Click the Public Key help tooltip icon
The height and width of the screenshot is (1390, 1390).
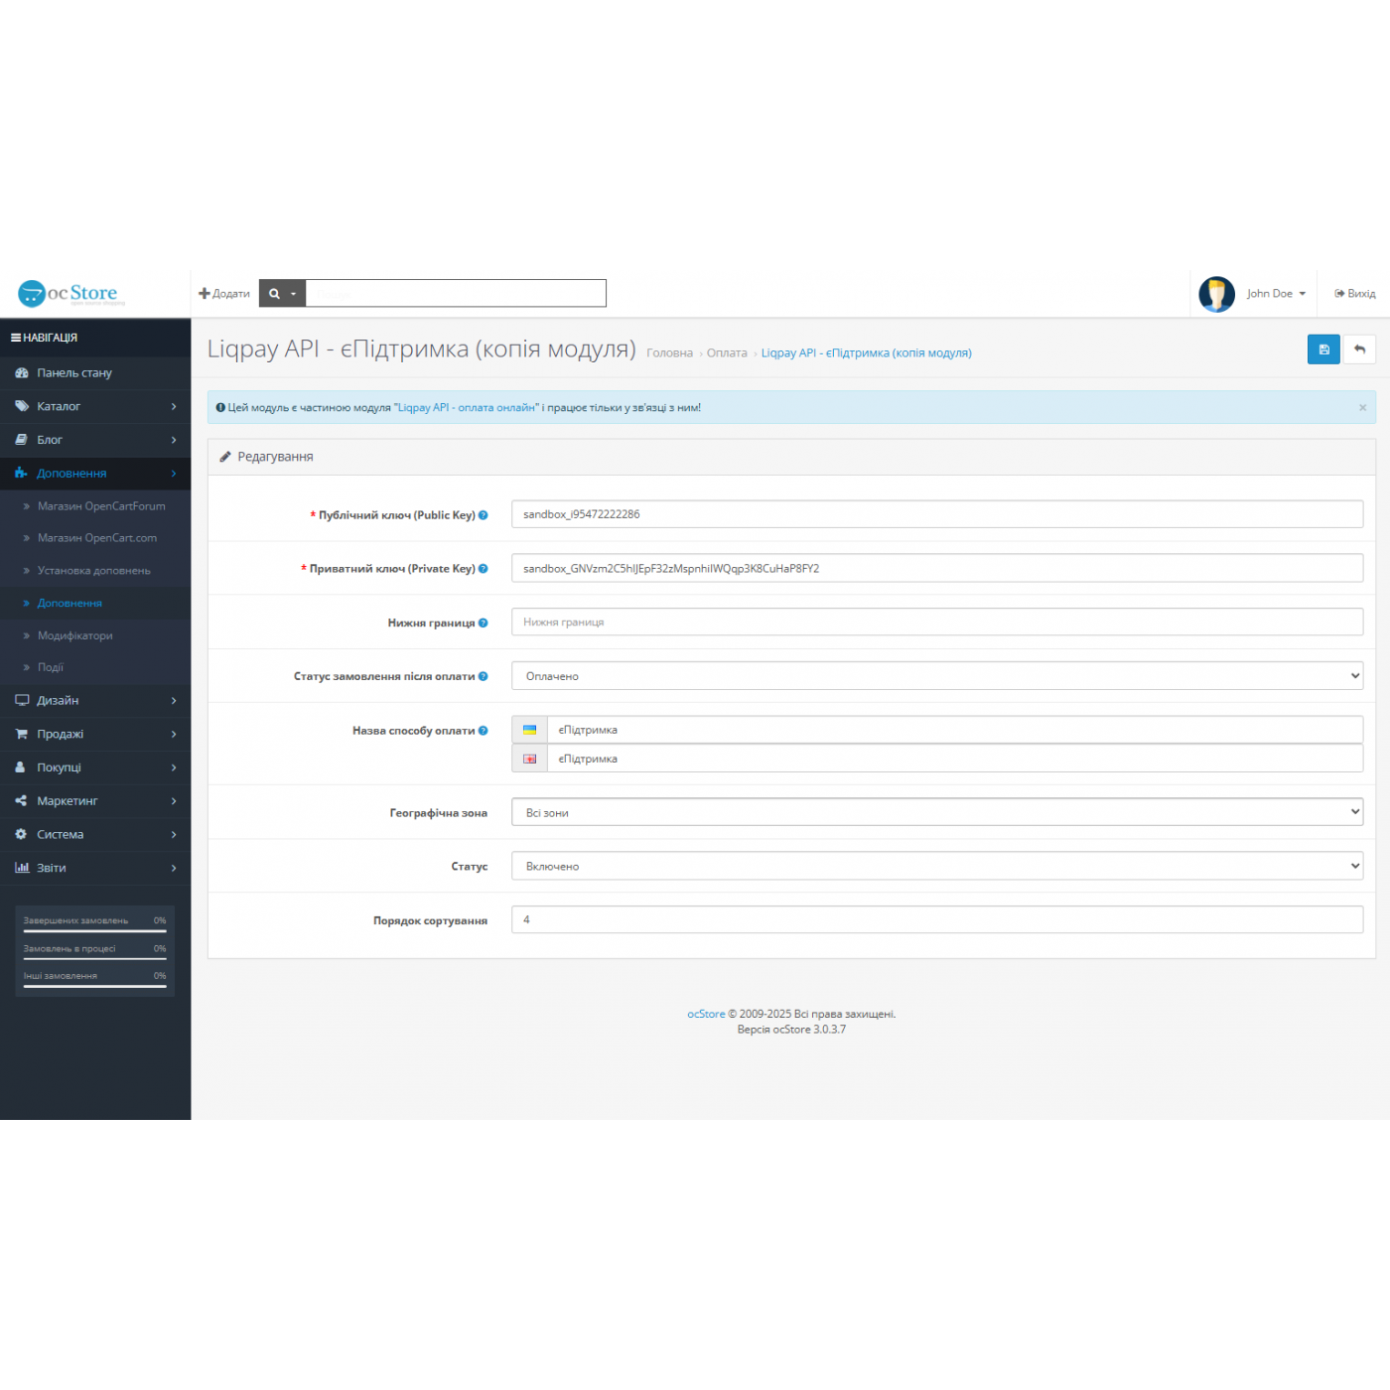[x=484, y=515]
